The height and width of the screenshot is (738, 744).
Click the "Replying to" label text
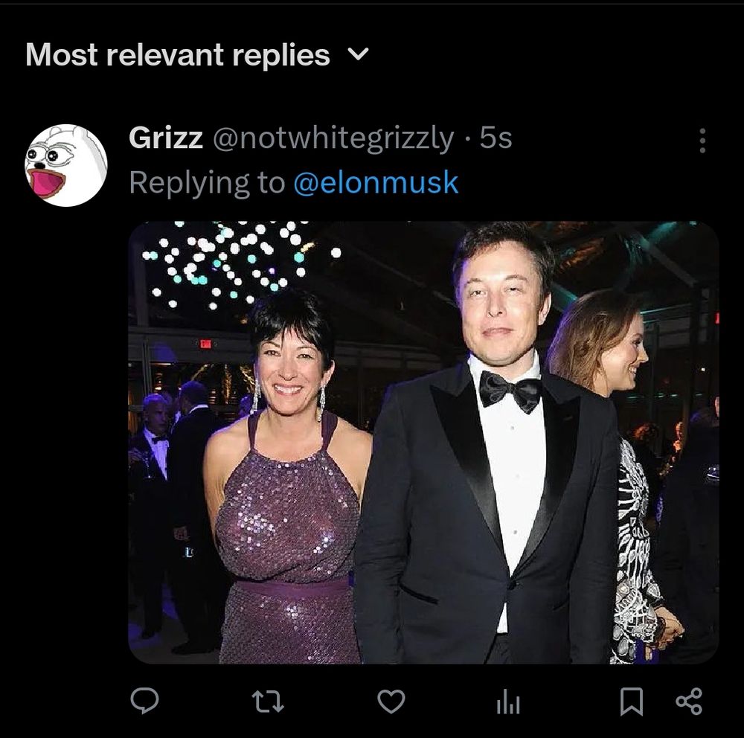click(207, 182)
